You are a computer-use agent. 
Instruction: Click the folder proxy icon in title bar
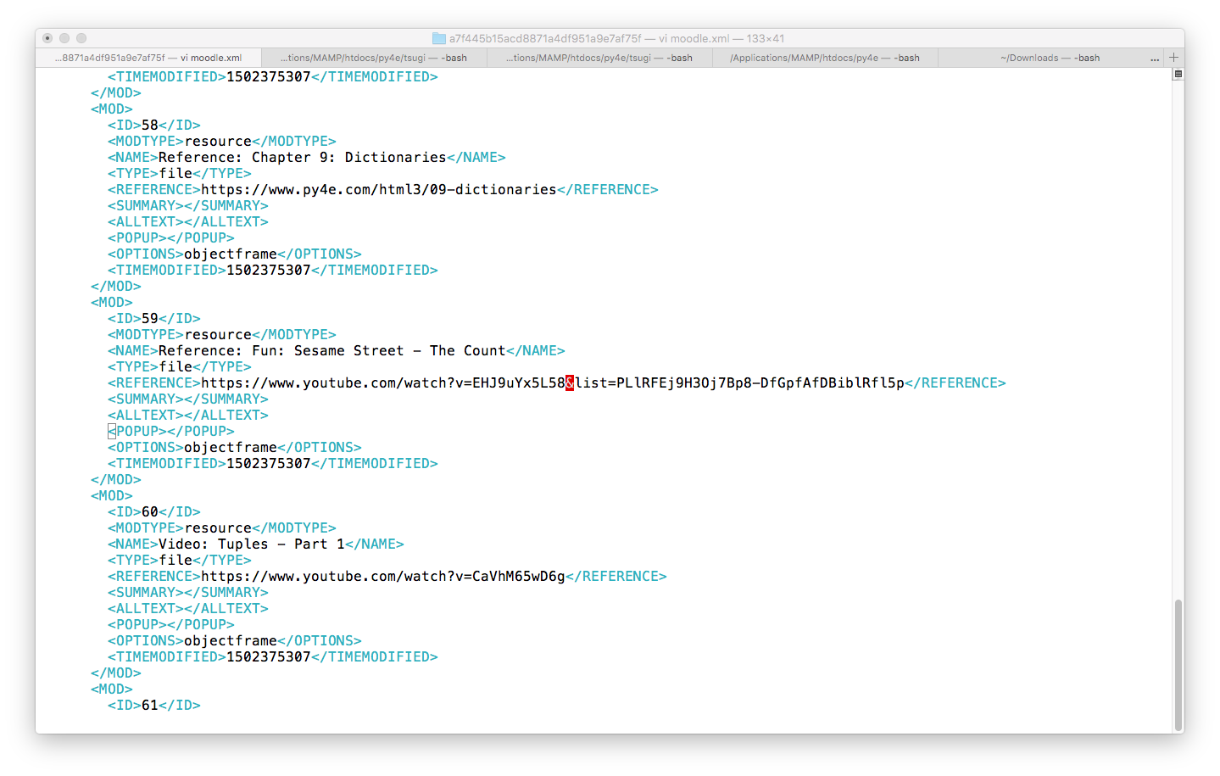click(439, 38)
